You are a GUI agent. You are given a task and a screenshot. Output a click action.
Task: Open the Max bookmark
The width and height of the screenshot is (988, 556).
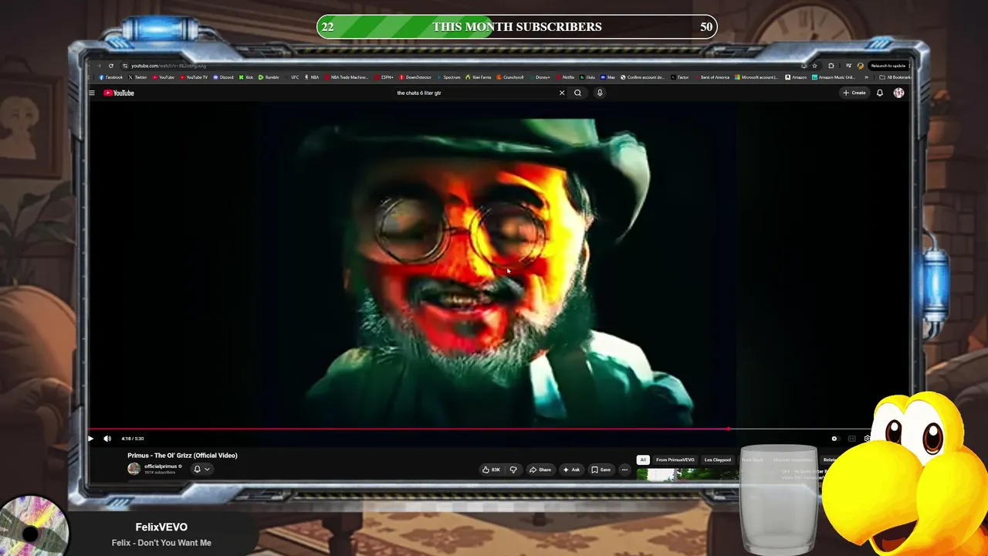tap(608, 77)
